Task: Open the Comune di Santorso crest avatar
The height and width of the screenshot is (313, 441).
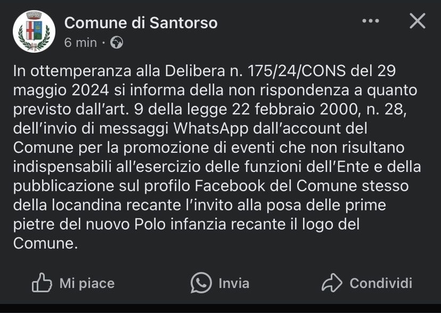Action: coord(34,31)
